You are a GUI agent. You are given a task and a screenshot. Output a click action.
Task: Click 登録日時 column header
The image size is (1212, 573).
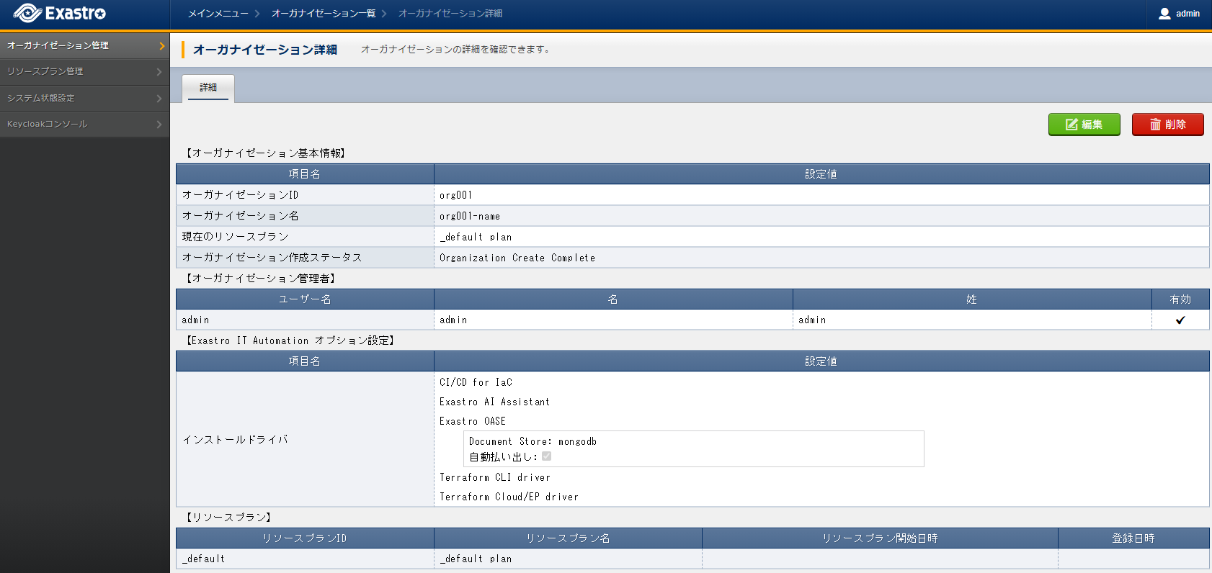point(1133,538)
